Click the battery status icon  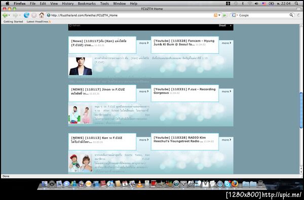click(271, 4)
